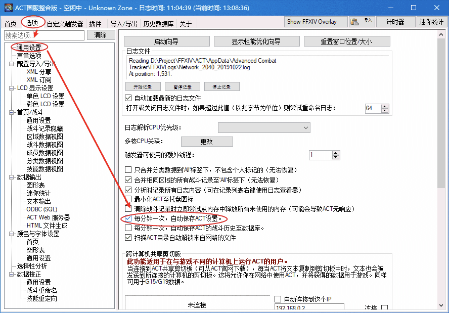Select 区域数据视图 tree item
The image size is (449, 313).
(45, 137)
